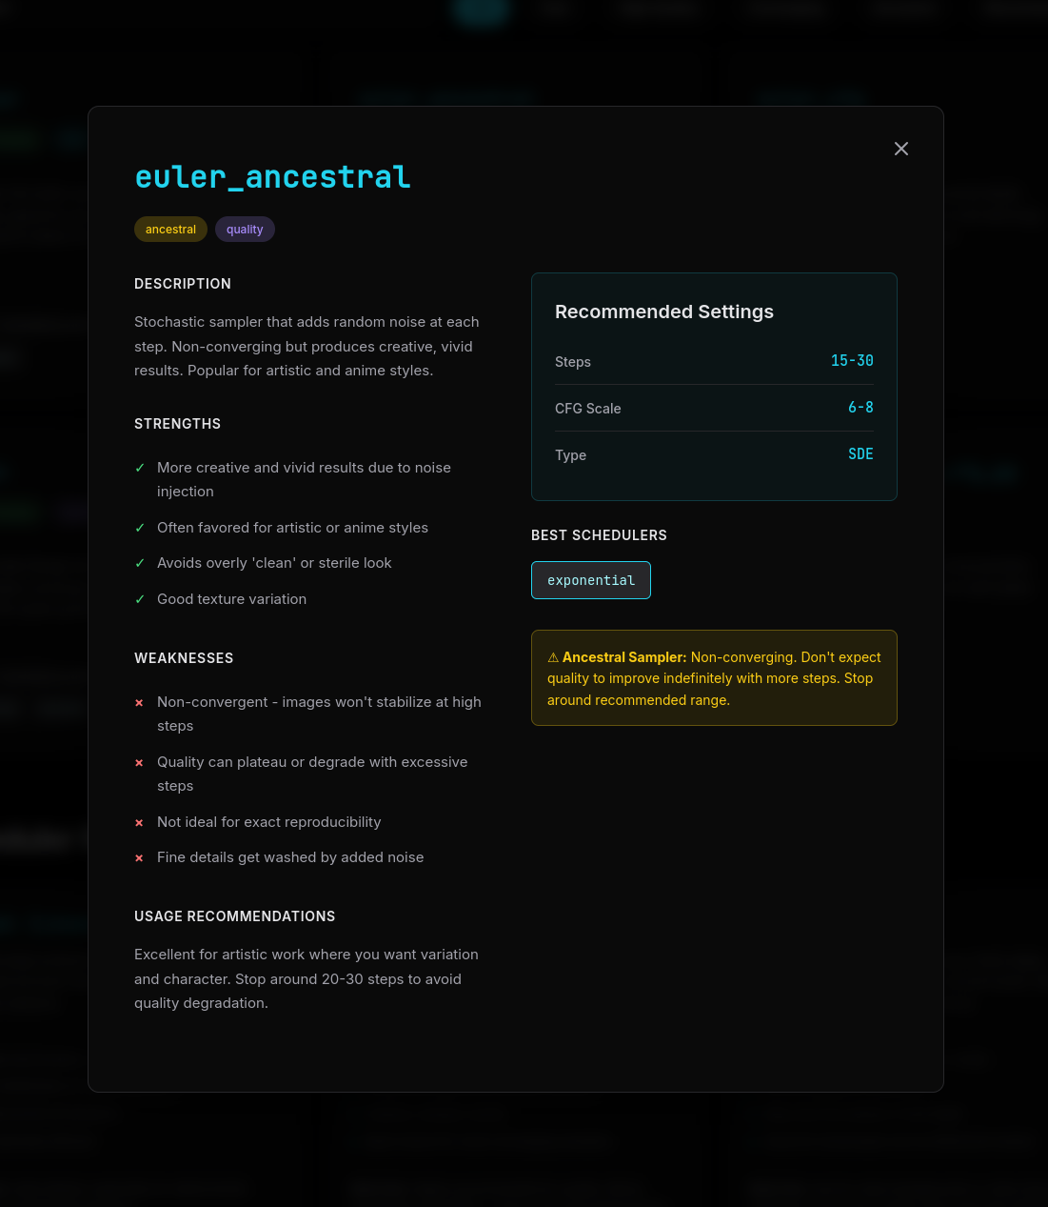Click the checkmark next to "Avoids overly 'clean' or sterile look"
This screenshot has height=1207, width=1048.
pos(140,563)
